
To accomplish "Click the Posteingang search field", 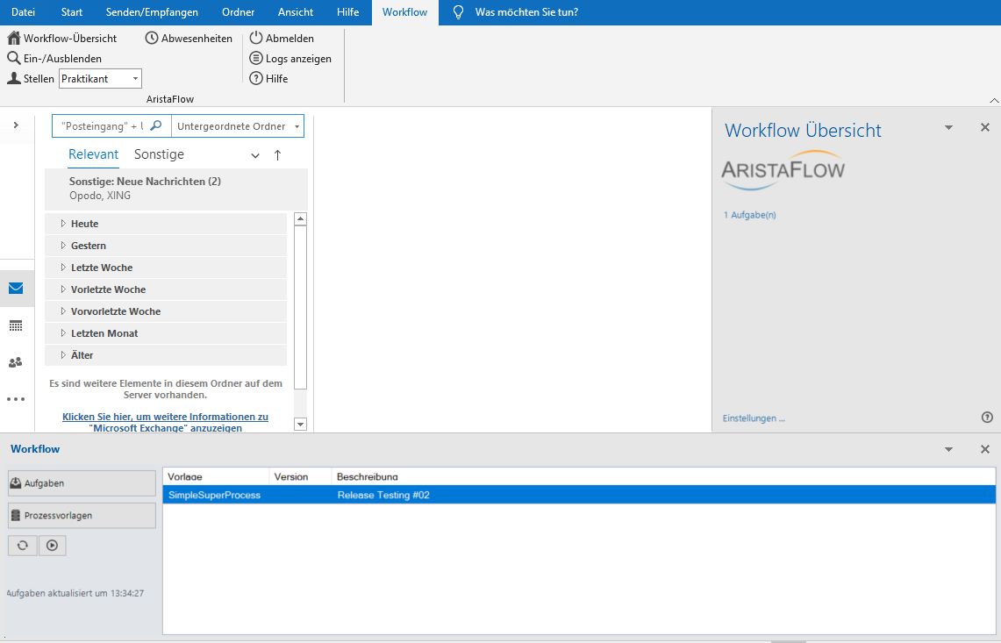I will (102, 126).
